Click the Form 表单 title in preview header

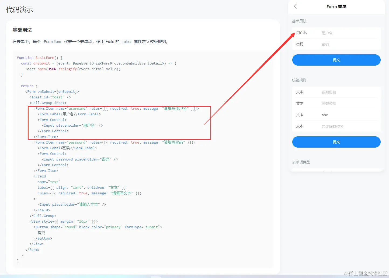336,7
